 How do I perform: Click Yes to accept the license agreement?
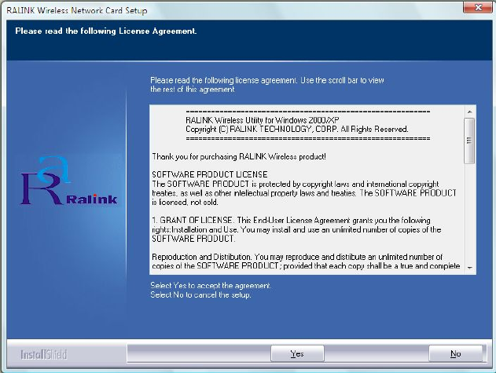pyautogui.click(x=297, y=353)
